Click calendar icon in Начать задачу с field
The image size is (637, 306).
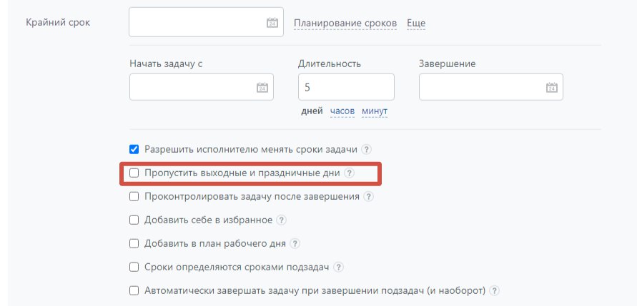click(262, 88)
